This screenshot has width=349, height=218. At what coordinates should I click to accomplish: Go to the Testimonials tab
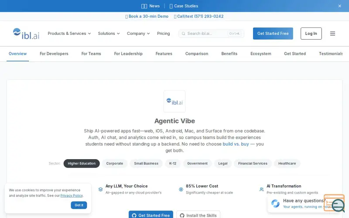[x=331, y=54]
